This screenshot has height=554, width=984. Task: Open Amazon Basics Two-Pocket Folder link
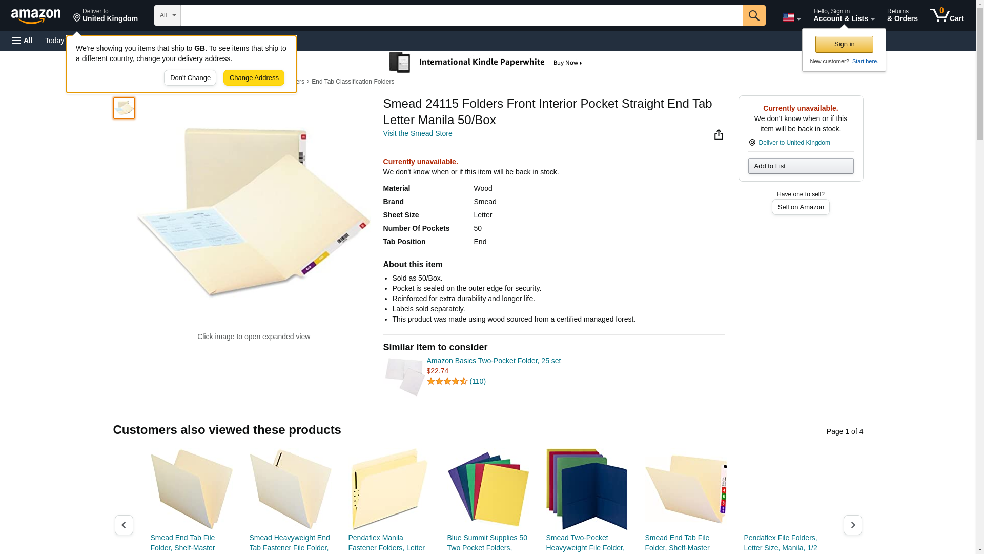click(x=494, y=361)
